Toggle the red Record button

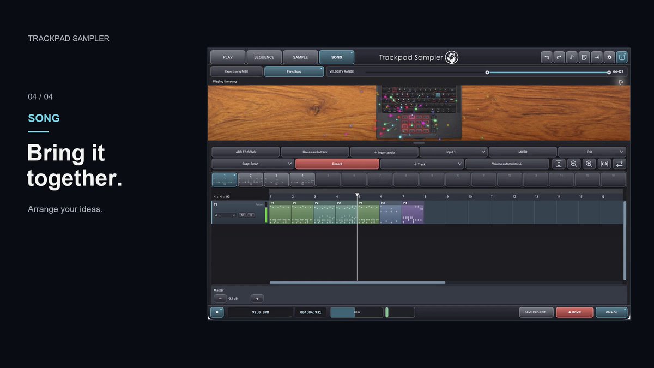(x=337, y=164)
